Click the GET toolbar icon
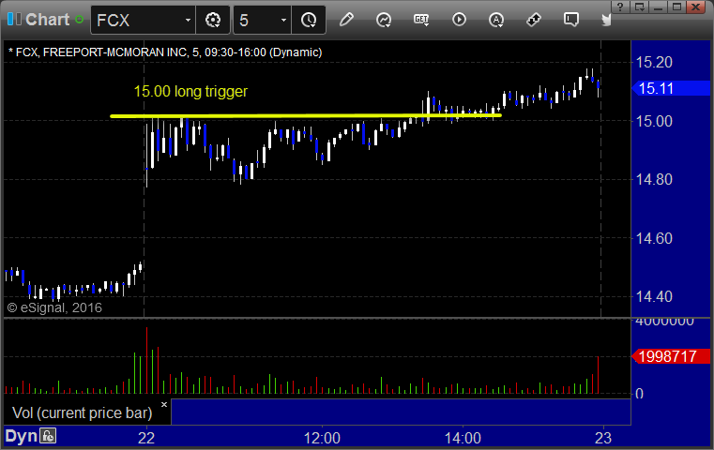Screen dimensions: 714x450 tap(421, 20)
